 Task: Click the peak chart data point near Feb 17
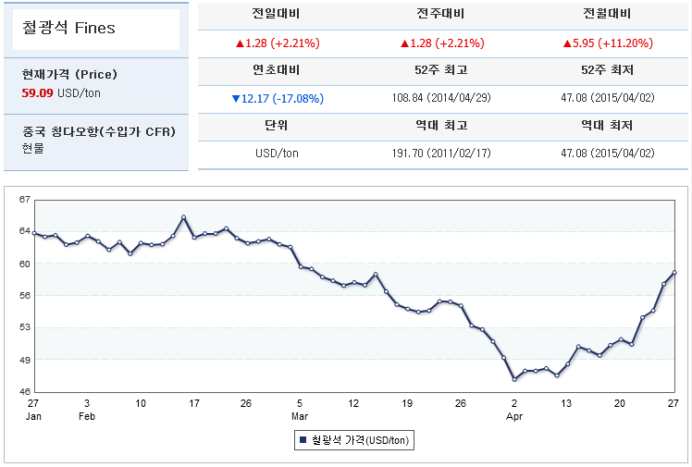point(184,217)
